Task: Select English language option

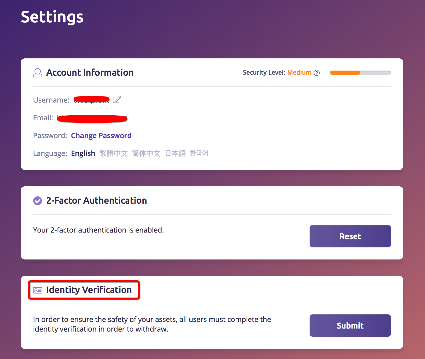Action: click(x=83, y=153)
